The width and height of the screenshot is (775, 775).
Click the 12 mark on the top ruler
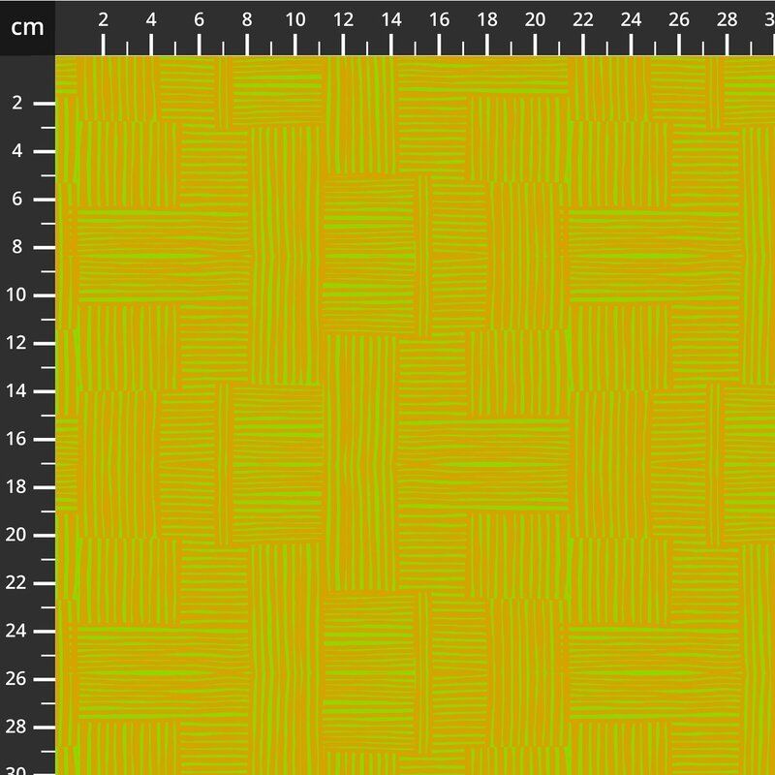(343, 21)
